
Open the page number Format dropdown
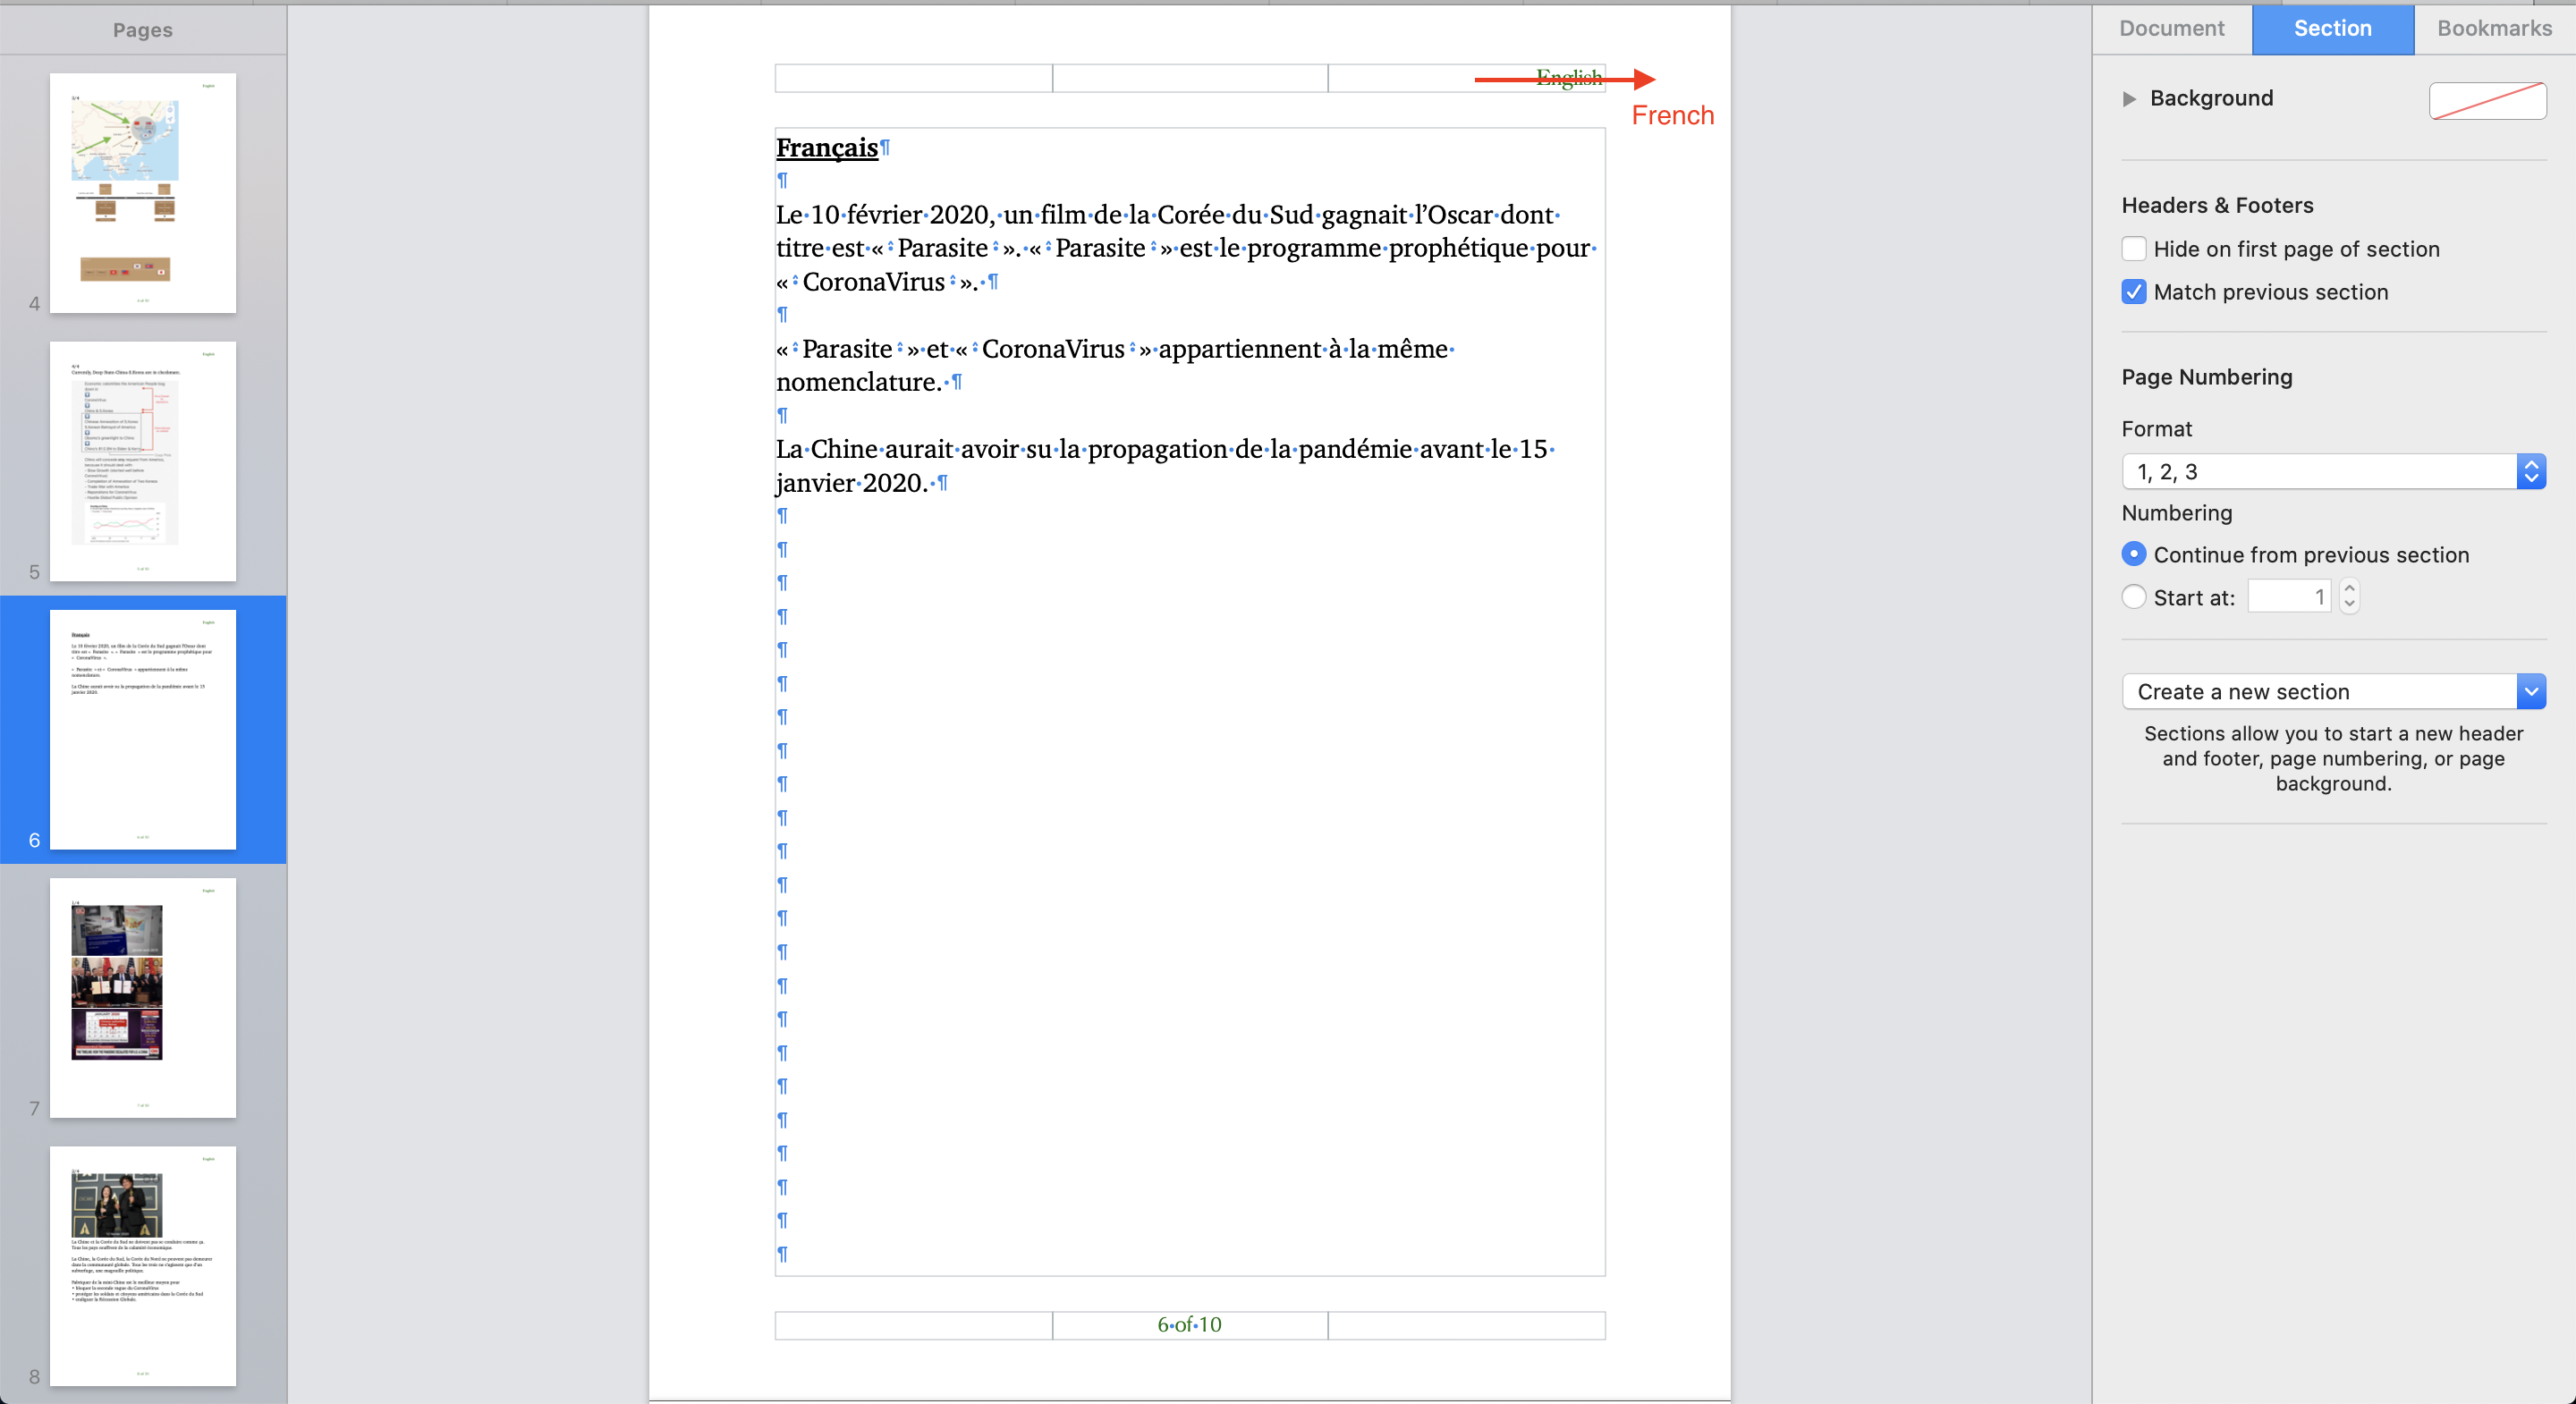[2332, 471]
